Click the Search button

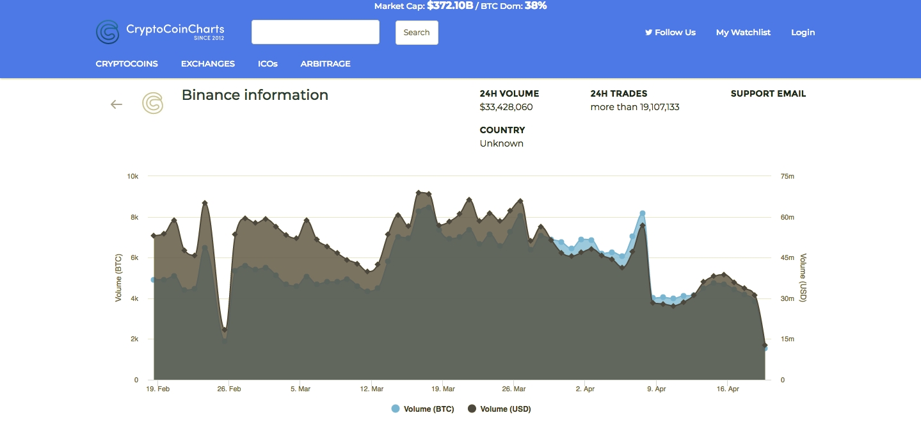(417, 33)
